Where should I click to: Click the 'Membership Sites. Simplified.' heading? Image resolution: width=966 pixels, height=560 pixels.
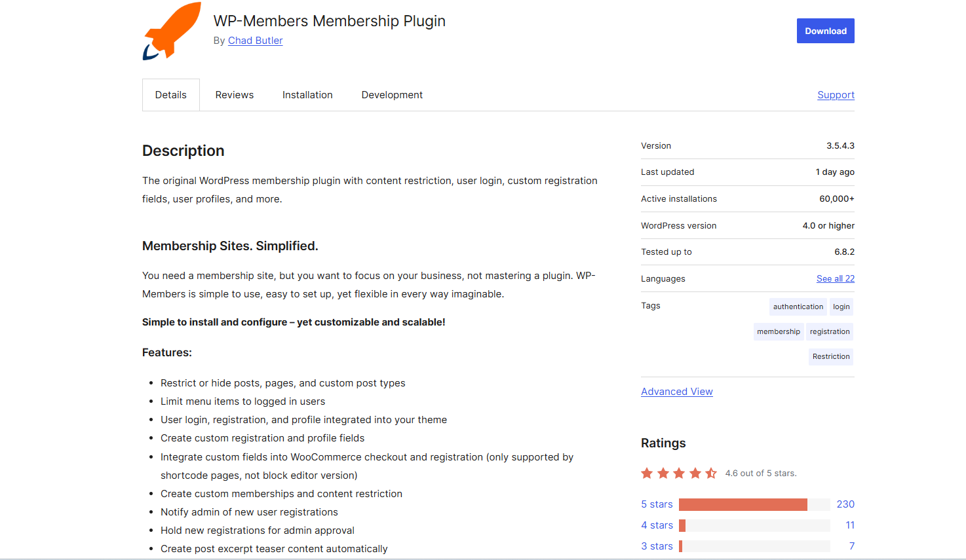tap(230, 246)
